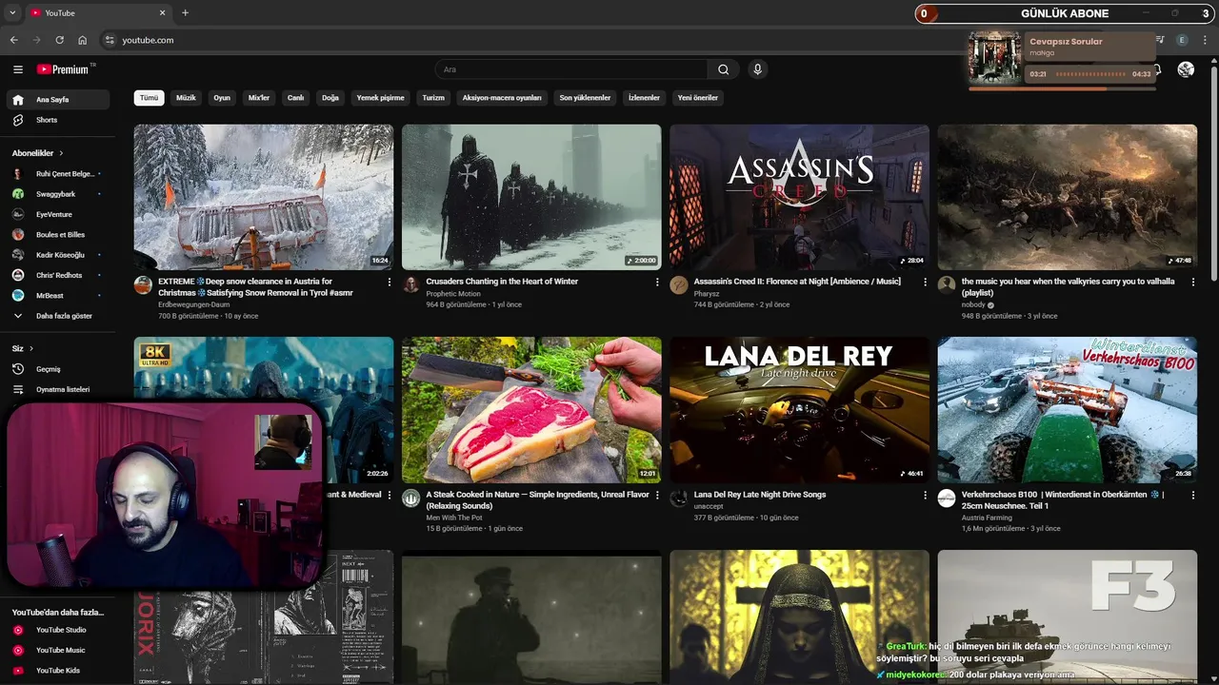Open the YouTube hamburger guide menu
The image size is (1219, 685).
tap(17, 69)
